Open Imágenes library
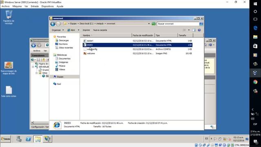The width and height of the screenshot is (261, 147). [64, 62]
